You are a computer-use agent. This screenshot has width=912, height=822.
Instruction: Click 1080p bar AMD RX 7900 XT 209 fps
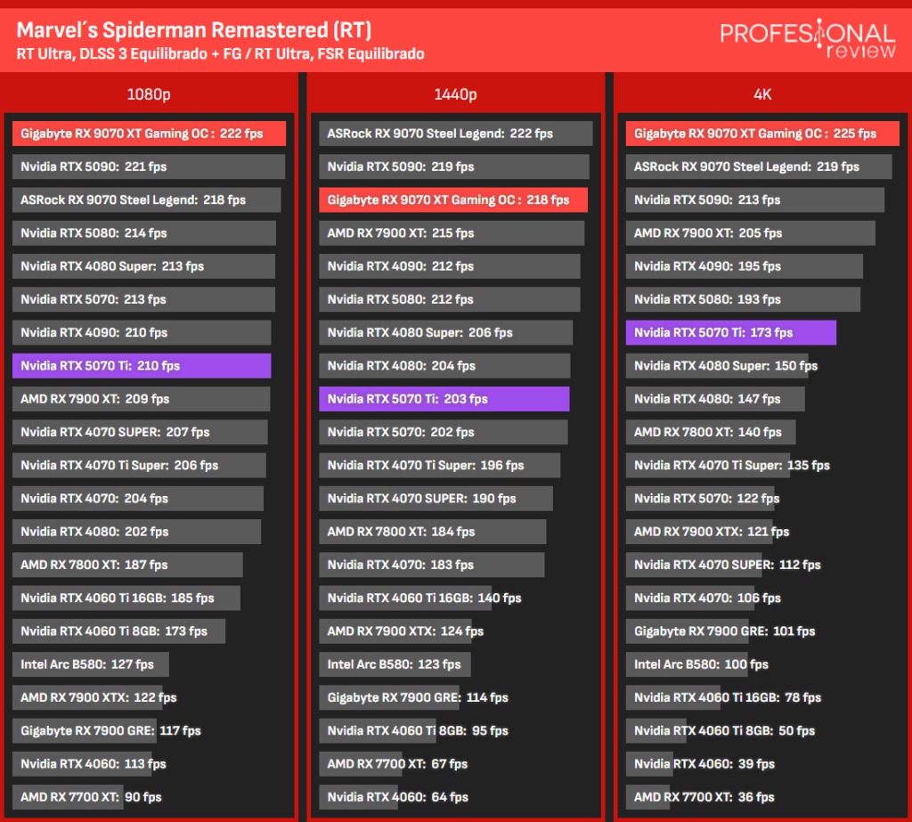point(141,399)
